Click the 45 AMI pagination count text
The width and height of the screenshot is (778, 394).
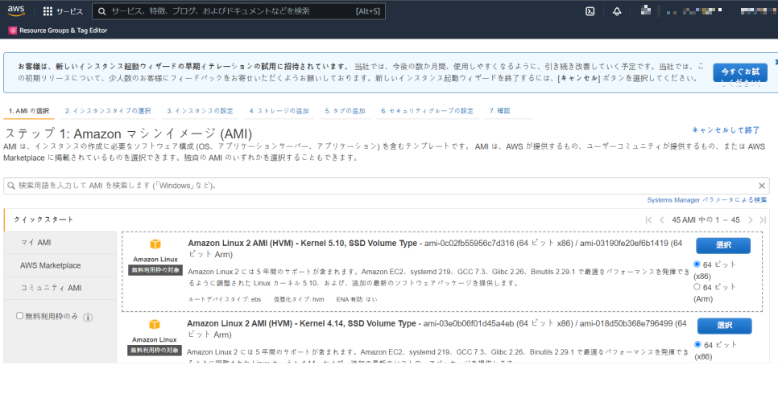pos(706,220)
